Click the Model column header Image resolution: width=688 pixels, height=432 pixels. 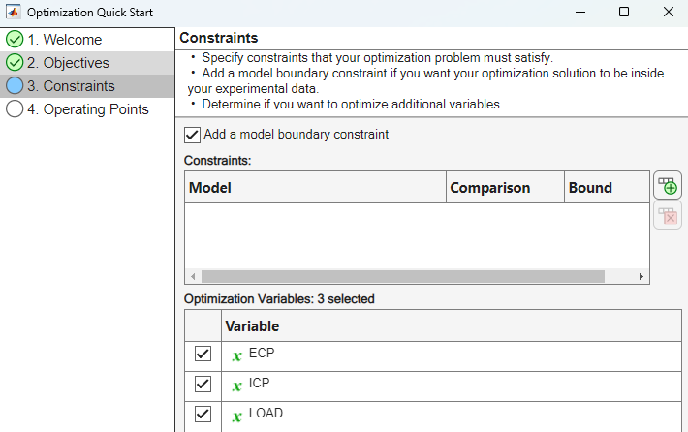pos(315,187)
